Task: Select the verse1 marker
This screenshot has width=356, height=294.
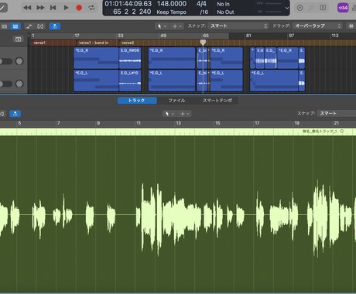Action: point(39,43)
